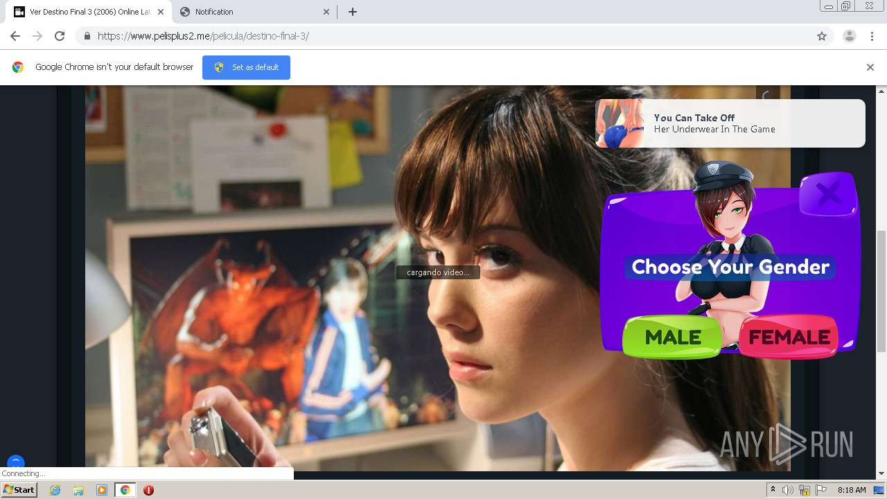
Task: Reload the current page
Action: (x=60, y=36)
